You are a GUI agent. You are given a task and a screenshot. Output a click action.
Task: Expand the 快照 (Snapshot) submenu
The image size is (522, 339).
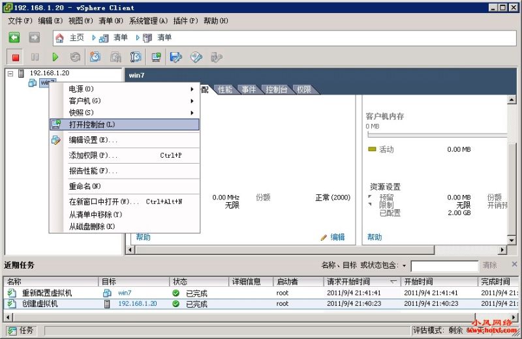124,113
